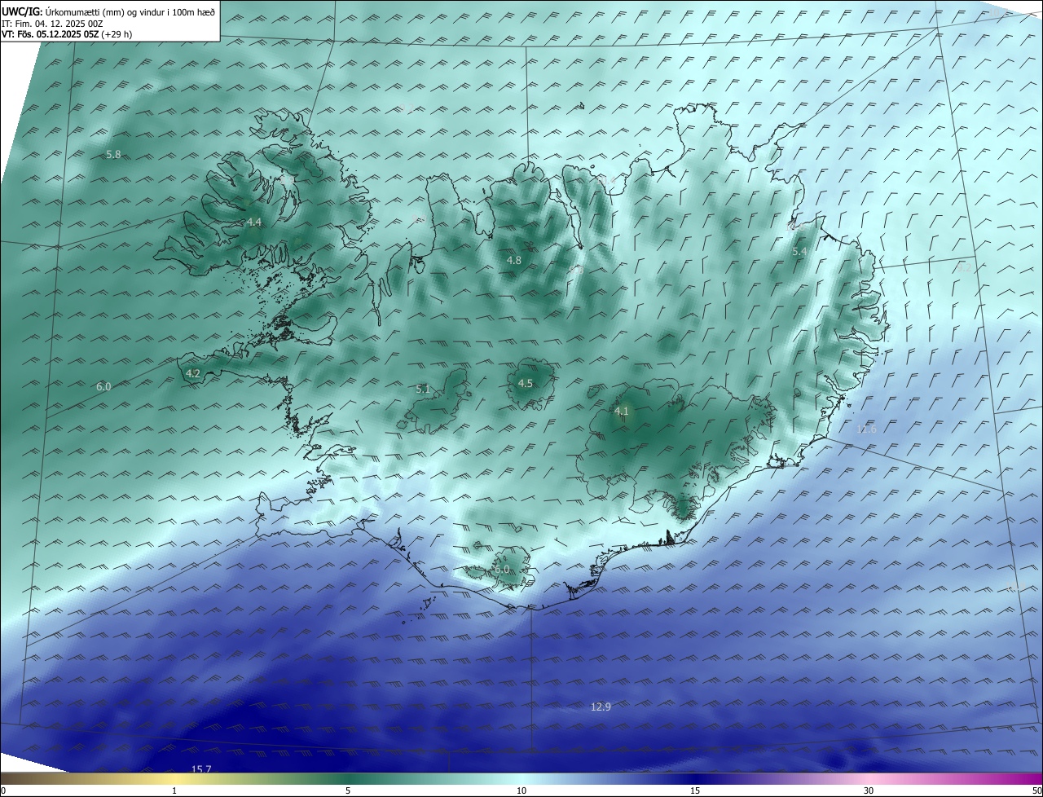
Task: Click the 5.4 value label in northeast Iceland
Action: 799,252
